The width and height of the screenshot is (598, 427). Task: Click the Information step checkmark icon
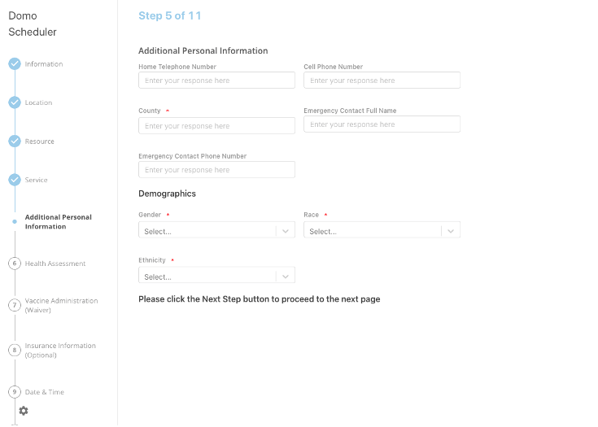point(15,63)
